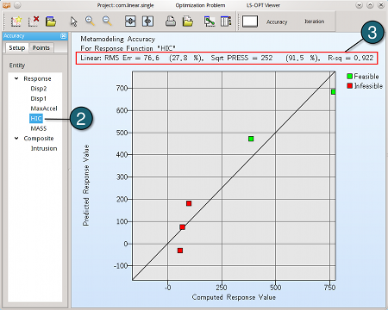Viewport: 388px width, 310px height.
Task: Click the red point lying on the diagonal line
Action: 182,227
